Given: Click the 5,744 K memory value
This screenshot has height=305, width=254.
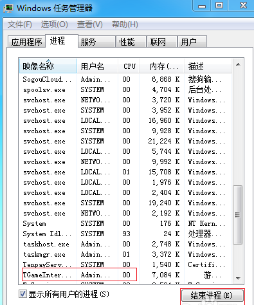Looking at the screenshot, I should coord(166,151).
